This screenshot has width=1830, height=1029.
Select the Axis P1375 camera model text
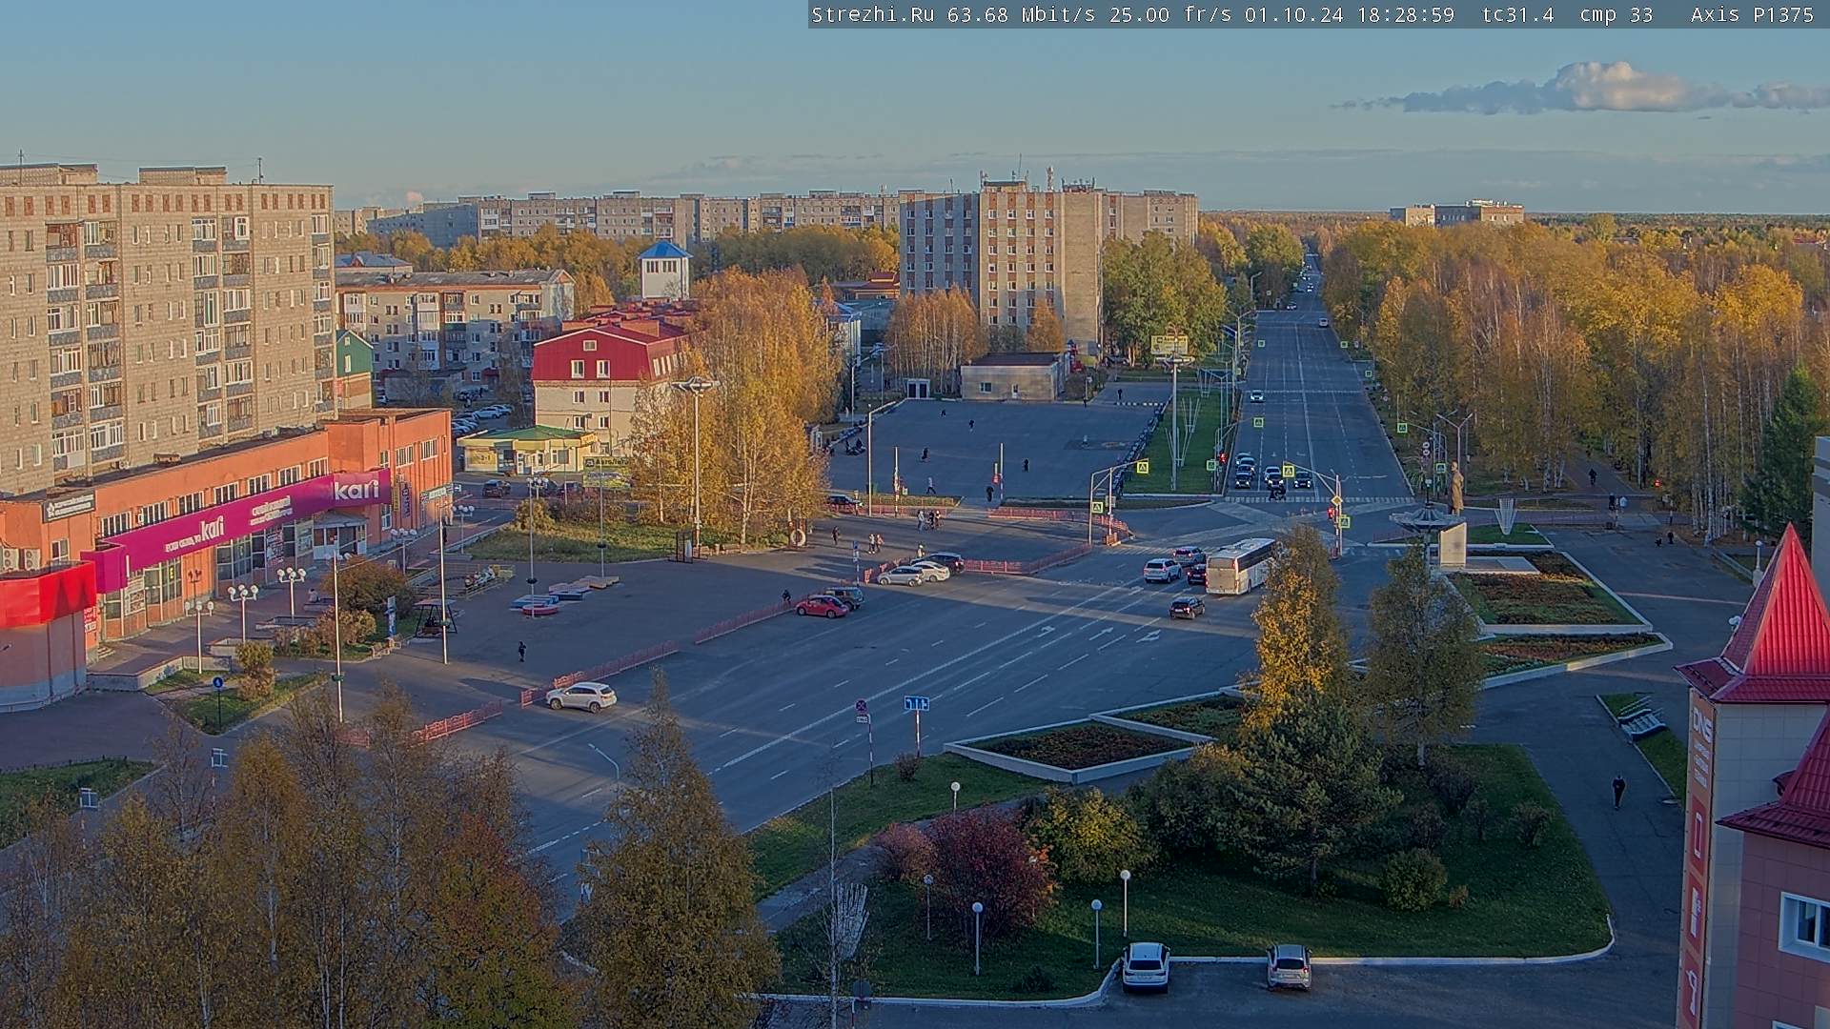(x=1752, y=14)
